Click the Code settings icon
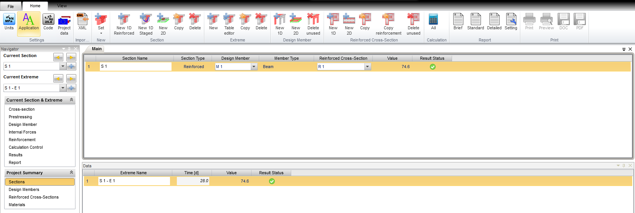The image size is (635, 213). pyautogui.click(x=48, y=22)
